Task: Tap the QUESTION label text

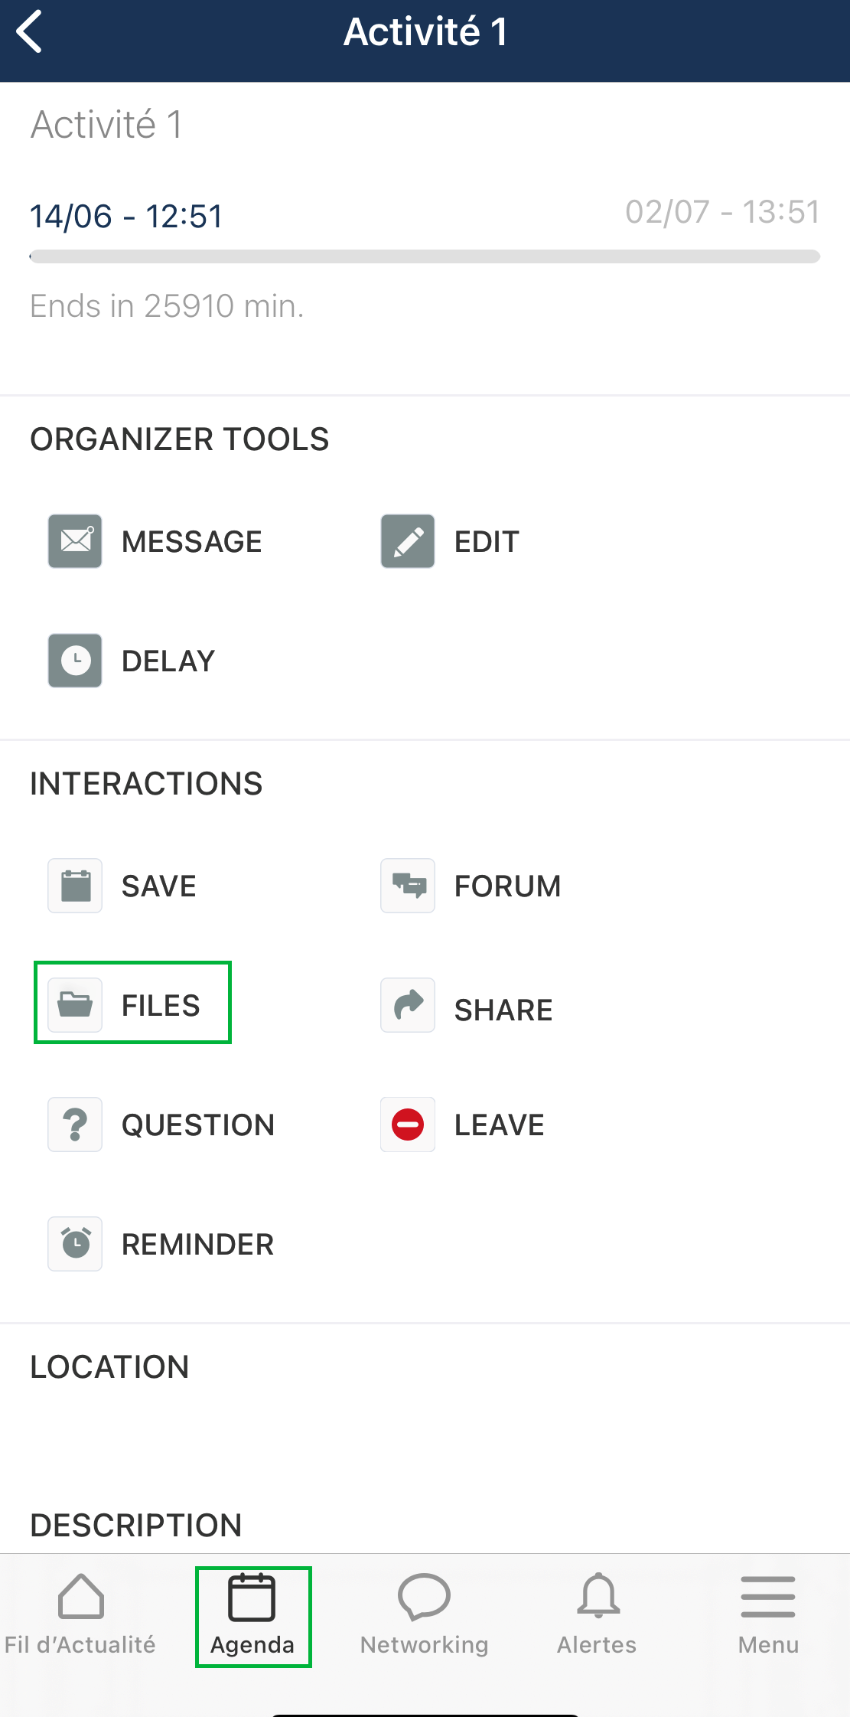Action: pyautogui.click(x=198, y=1125)
